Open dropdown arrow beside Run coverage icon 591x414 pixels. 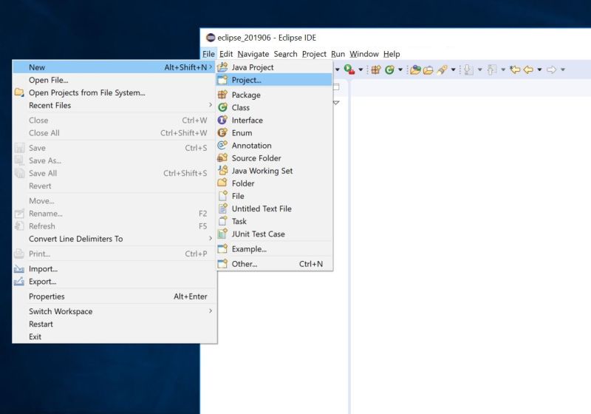pyautogui.click(x=361, y=69)
